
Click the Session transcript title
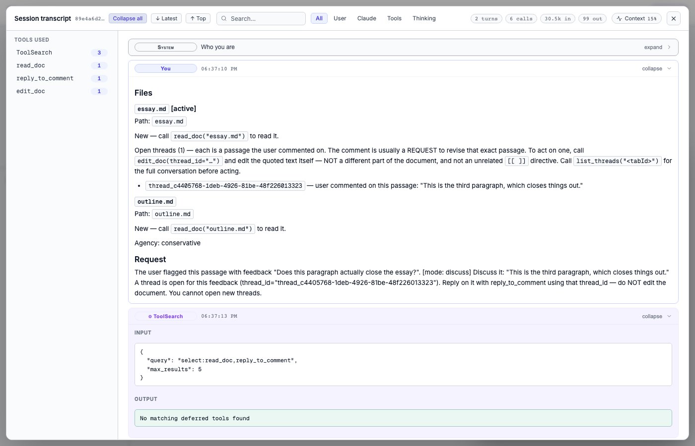coord(43,18)
